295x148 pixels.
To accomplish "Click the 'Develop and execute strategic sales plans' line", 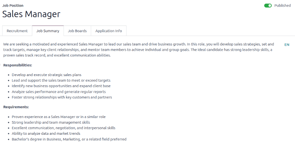I will (46, 75).
